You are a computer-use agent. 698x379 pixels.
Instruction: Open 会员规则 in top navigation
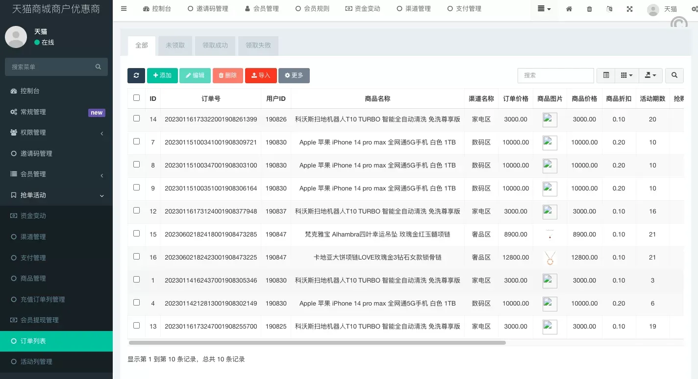pos(312,9)
